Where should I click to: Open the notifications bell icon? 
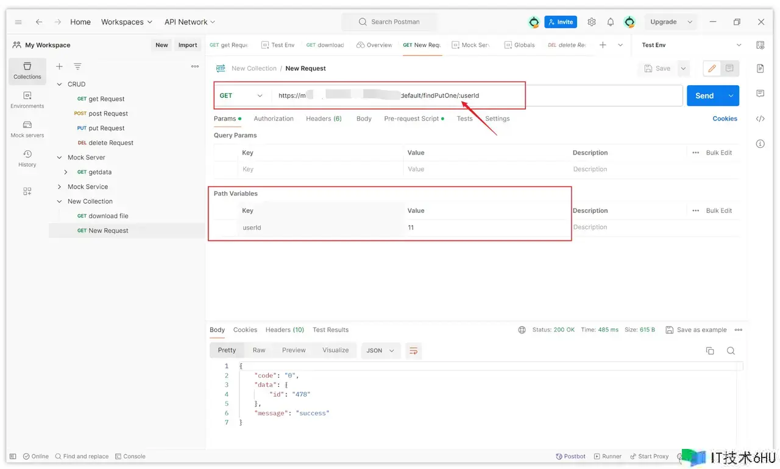click(x=611, y=22)
